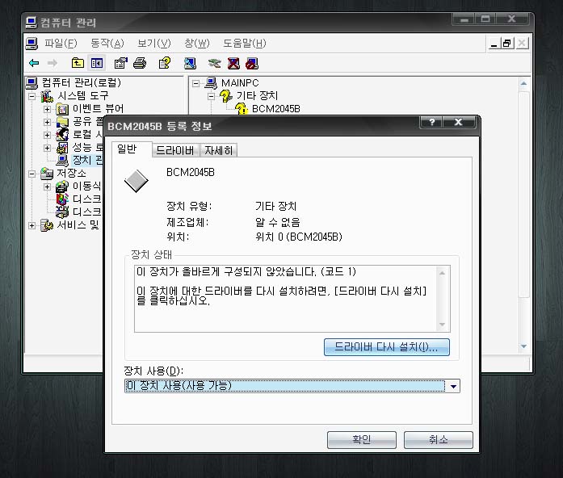This screenshot has width=563, height=478.
Task: Expand the 이동식 저장소 node
Action: click(x=47, y=187)
